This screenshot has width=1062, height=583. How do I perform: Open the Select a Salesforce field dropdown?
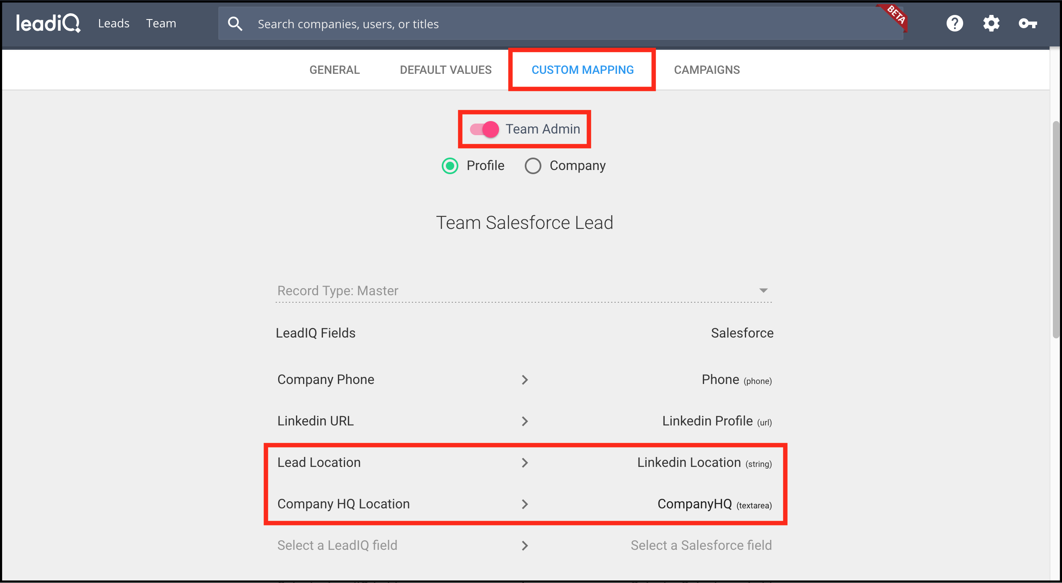701,545
